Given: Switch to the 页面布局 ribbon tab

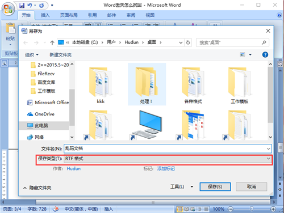Looking at the screenshot, I should 69,15.
